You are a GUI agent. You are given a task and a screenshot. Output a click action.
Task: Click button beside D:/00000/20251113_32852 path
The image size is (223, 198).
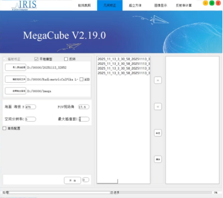click(x=15, y=67)
